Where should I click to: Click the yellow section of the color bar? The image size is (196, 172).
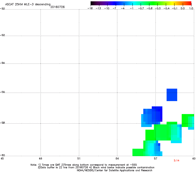pos(172,3)
